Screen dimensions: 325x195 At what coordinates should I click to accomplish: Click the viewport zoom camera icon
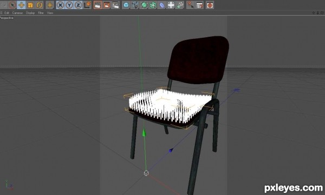[318, 13]
